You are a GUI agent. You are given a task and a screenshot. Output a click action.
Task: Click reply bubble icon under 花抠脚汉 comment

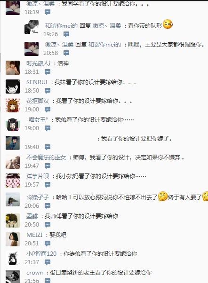click(48, 110)
